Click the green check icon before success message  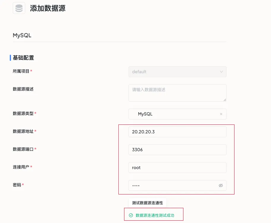pyautogui.click(x=131, y=214)
